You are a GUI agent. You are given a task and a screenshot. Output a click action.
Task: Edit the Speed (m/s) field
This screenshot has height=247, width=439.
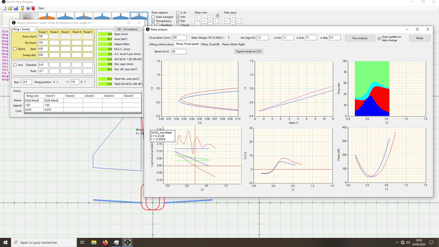pyautogui.click(x=179, y=51)
